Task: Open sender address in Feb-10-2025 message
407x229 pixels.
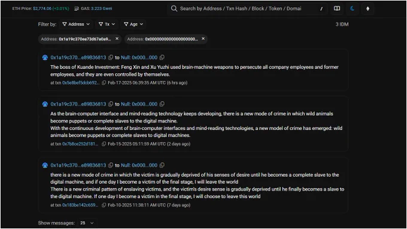Action: pyautogui.click(x=78, y=165)
